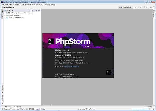Hide the Project panel with minus icon

click(39, 10)
